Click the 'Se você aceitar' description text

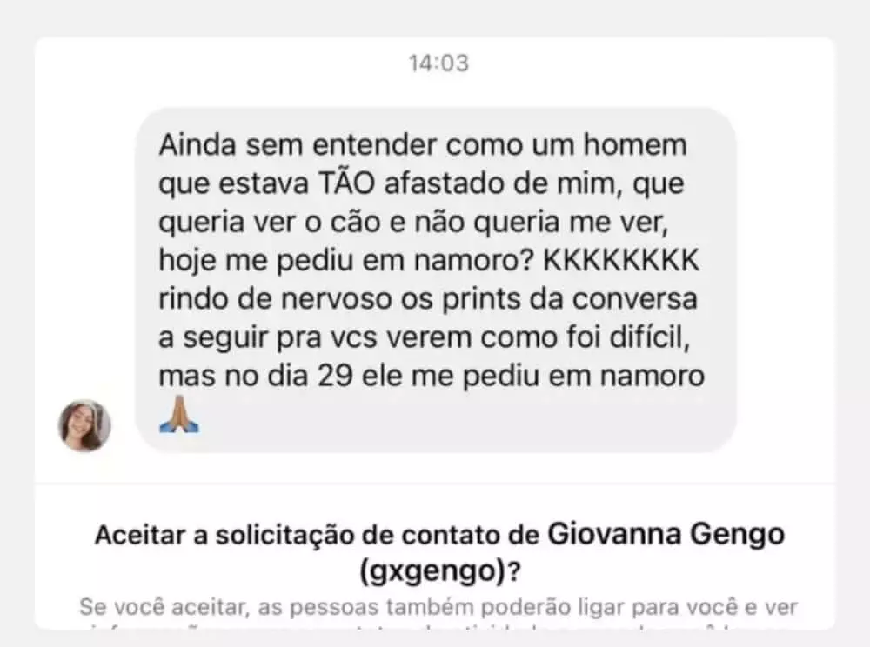(x=438, y=607)
